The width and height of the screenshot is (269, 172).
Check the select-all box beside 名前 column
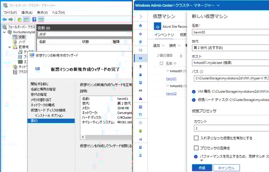pos(161,63)
